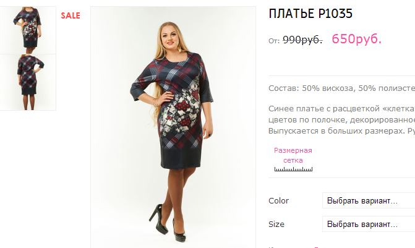This screenshot has height=248, width=415.
Task: Click the Color field label
Action: pyautogui.click(x=278, y=200)
